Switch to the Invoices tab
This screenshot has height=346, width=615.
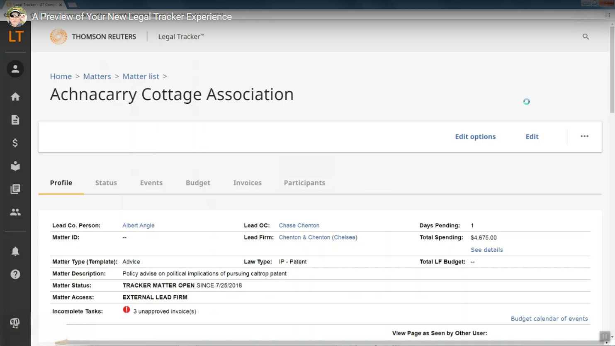click(247, 183)
